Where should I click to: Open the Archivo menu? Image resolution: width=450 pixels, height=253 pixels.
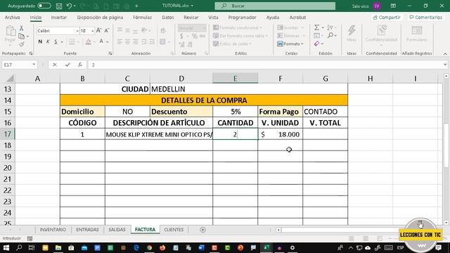[13, 18]
